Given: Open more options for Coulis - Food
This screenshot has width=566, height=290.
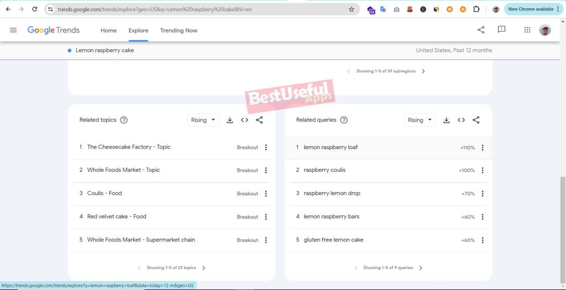Looking at the screenshot, I should click(266, 194).
